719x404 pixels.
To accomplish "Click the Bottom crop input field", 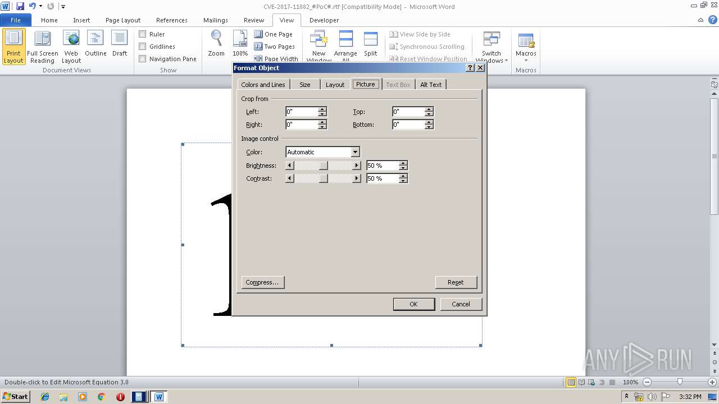I will tap(409, 125).
